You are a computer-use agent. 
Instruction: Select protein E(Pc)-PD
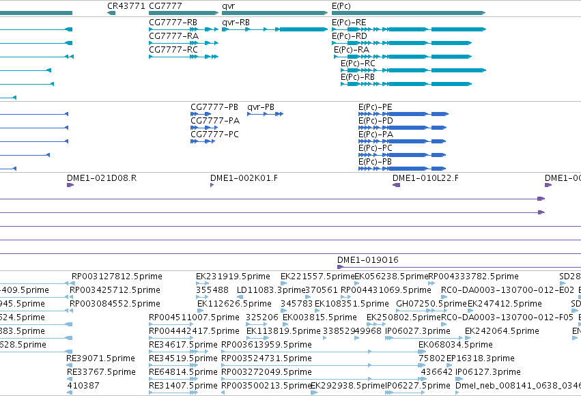(x=402, y=128)
